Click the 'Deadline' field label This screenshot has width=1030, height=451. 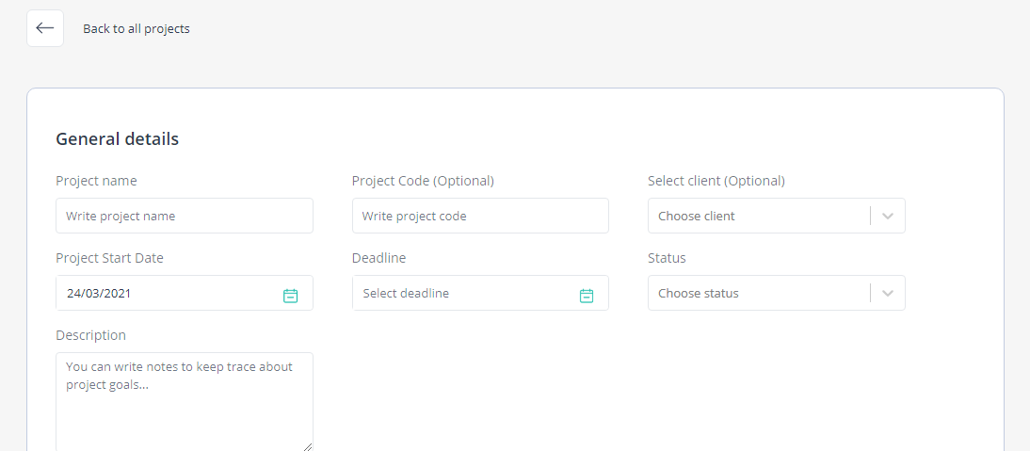[x=379, y=259]
